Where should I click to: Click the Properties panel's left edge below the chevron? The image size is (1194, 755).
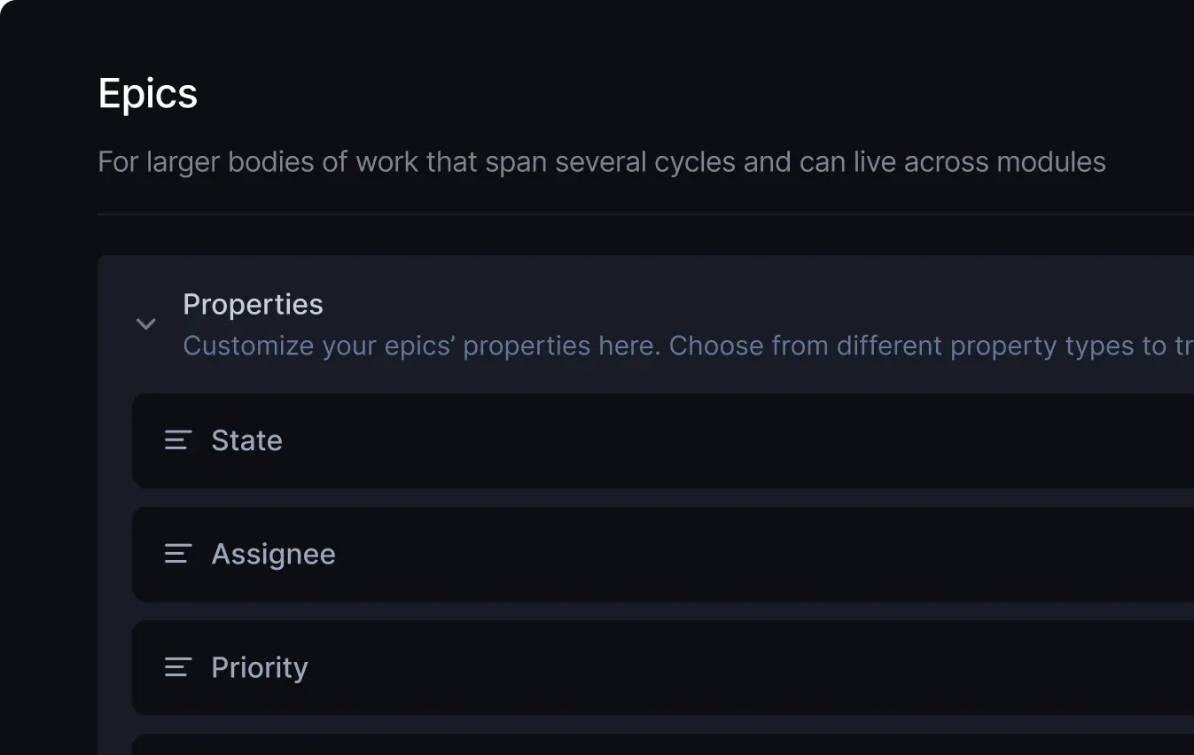click(115, 532)
